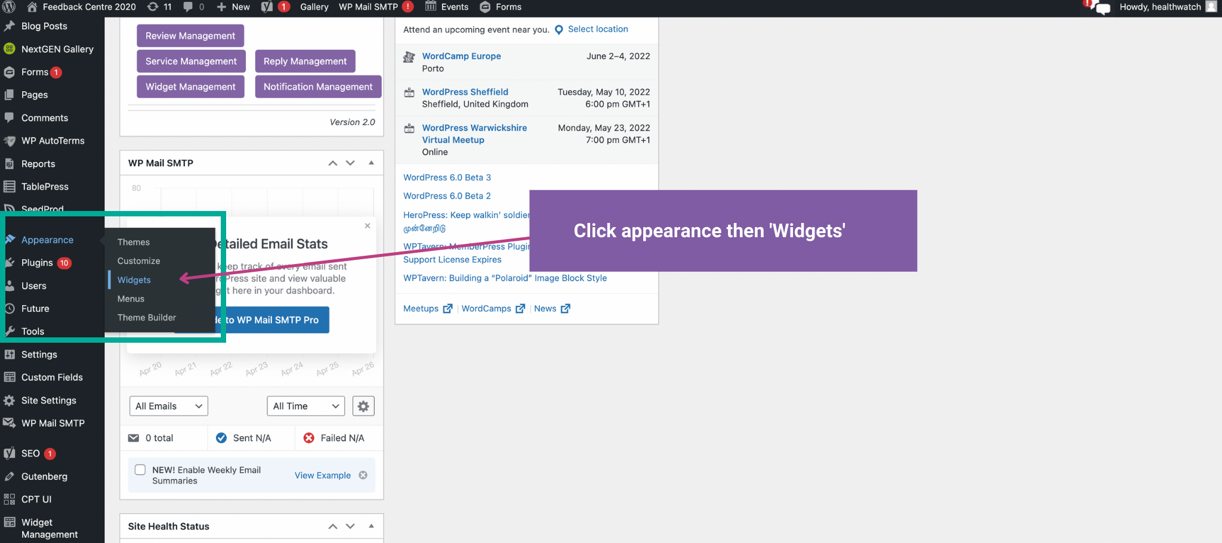Viewport: 1222px width, 543px height.
Task: Click the Meetups external link icon
Action: pyautogui.click(x=448, y=309)
